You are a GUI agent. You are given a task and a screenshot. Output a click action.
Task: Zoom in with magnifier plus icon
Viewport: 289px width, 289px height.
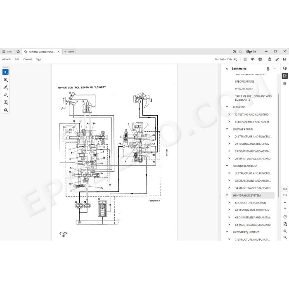pyautogui.click(x=285, y=231)
